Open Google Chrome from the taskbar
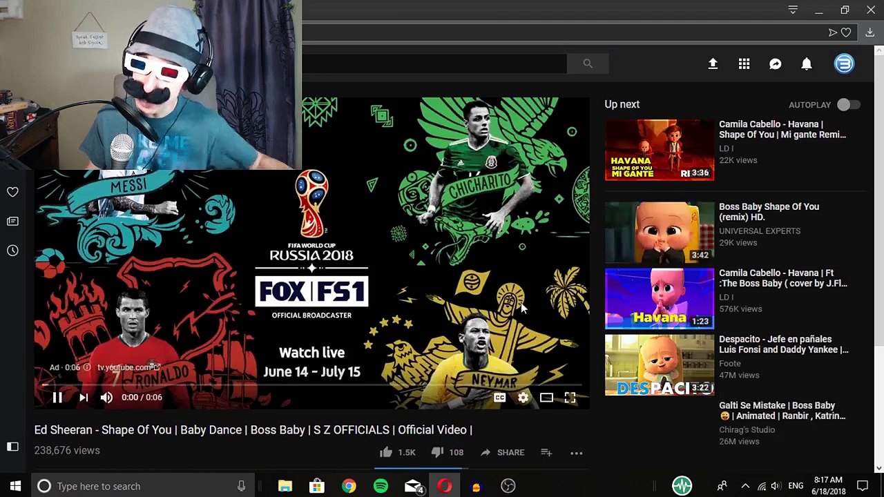Screen dimensions: 884x497 349,486
